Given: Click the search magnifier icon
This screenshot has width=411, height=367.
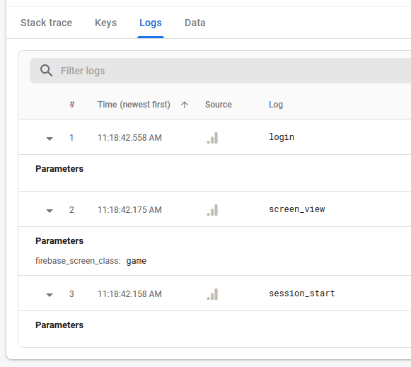Looking at the screenshot, I should click(47, 71).
